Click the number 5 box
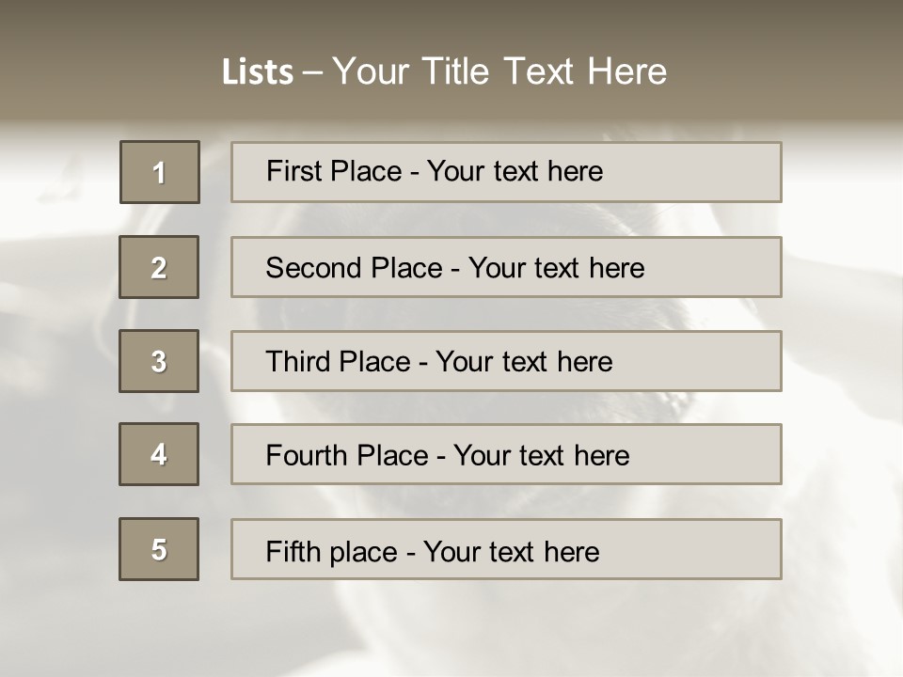This screenshot has width=903, height=677. click(x=159, y=549)
